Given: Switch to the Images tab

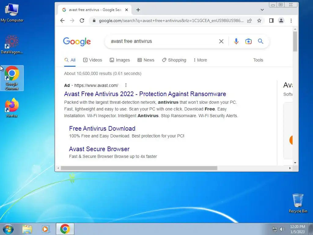Looking at the screenshot, I should pyautogui.click(x=120, y=60).
